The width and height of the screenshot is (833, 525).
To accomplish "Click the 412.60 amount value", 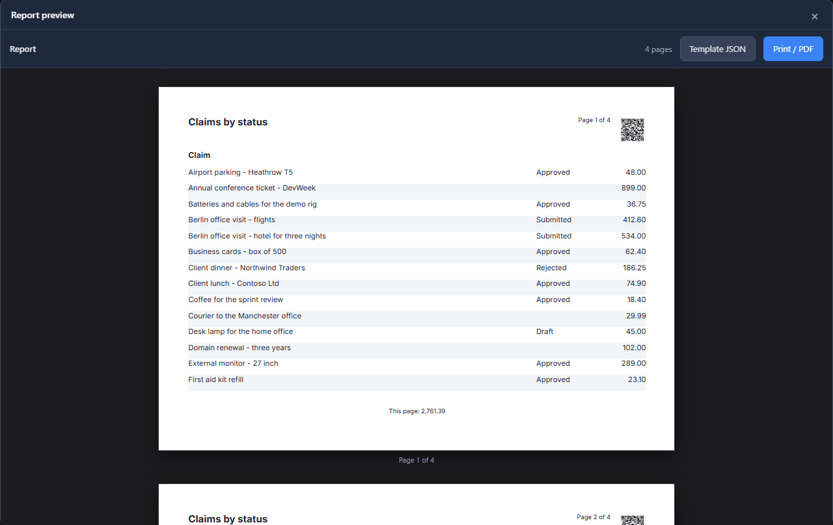I will [635, 220].
